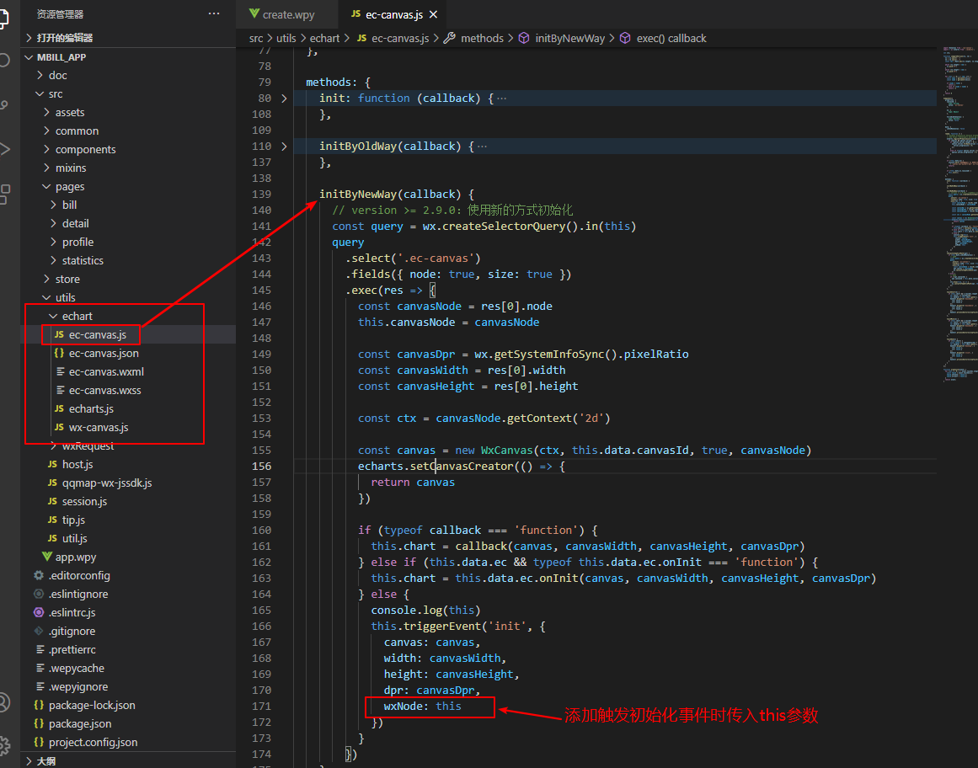The width and height of the screenshot is (978, 768).
Task: Open the Accounts icon in activity bar
Action: tap(4, 702)
